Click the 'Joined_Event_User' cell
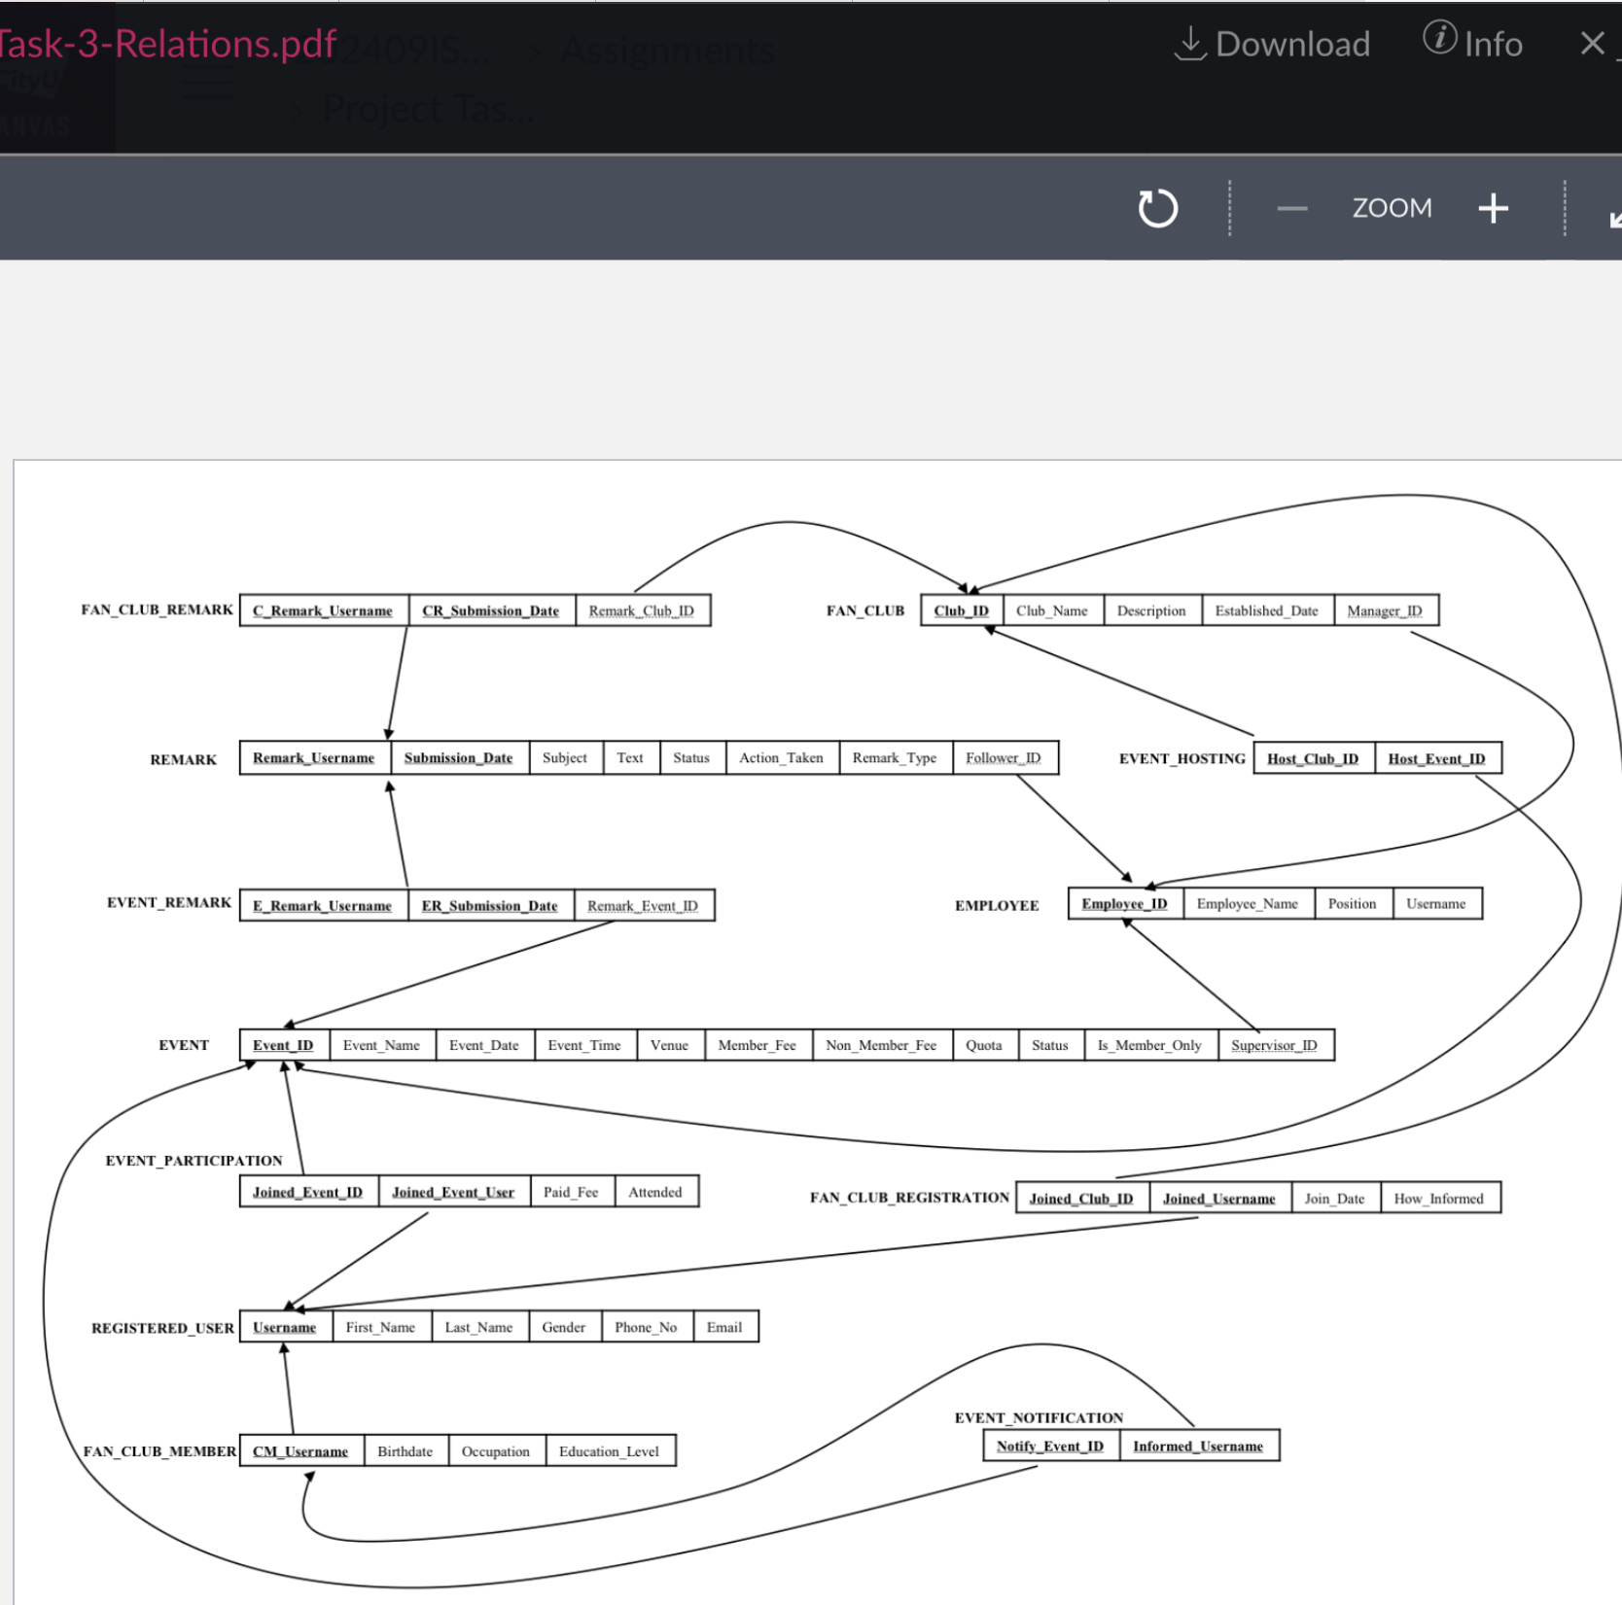Image resolution: width=1622 pixels, height=1605 pixels. (454, 1192)
